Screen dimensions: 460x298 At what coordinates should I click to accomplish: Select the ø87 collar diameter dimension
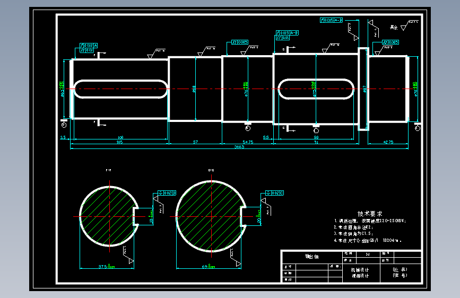click(x=364, y=89)
